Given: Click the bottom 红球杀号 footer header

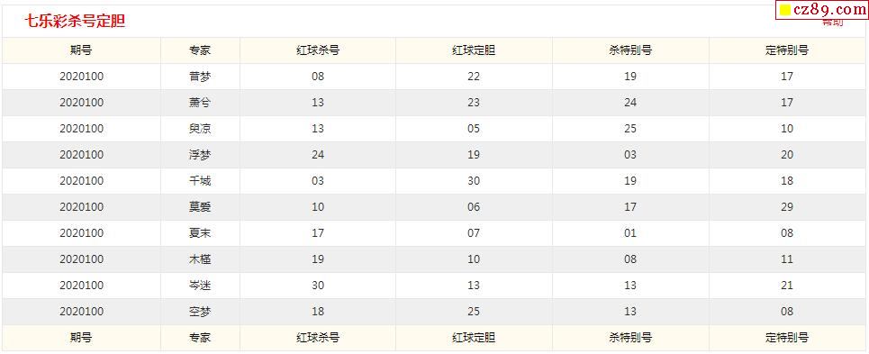Looking at the screenshot, I should [318, 338].
